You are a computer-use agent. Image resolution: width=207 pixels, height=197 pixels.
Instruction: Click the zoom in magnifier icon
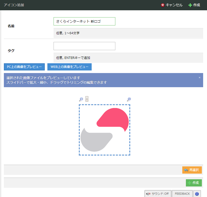click(129, 99)
